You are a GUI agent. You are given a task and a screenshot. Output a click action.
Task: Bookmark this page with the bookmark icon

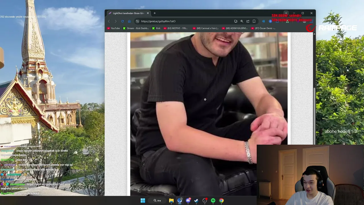[x=254, y=21]
